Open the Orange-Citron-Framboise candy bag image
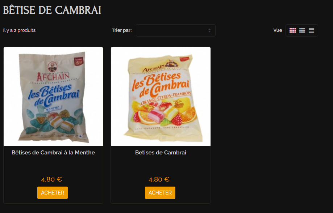 [x=161, y=97]
